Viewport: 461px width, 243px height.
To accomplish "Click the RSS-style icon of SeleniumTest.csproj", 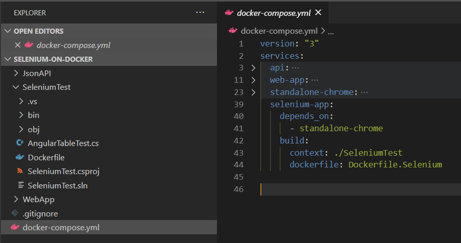I will [20, 171].
